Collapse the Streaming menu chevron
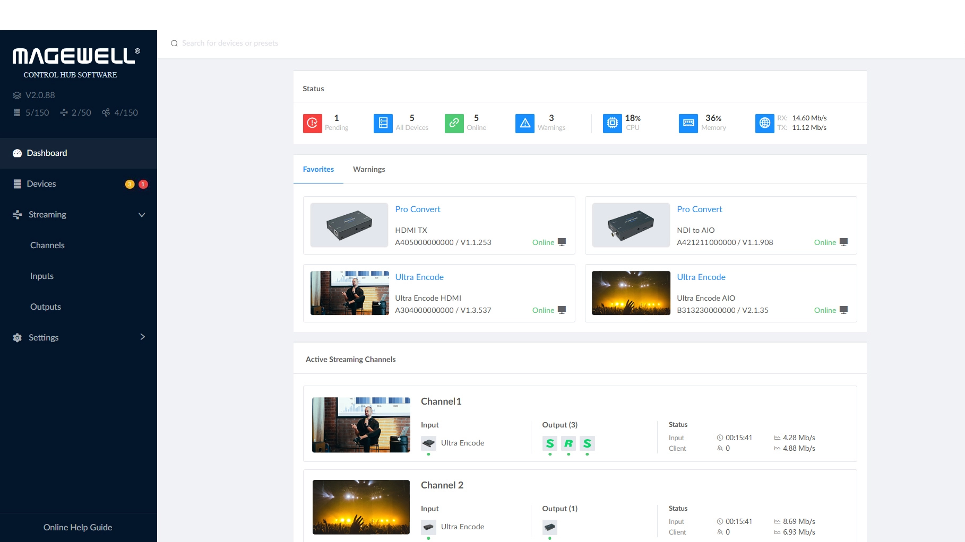965x542 pixels. (x=142, y=215)
